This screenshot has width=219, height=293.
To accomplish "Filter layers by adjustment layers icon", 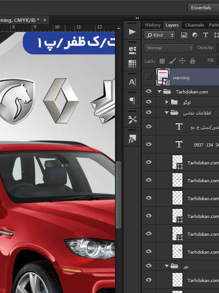I will [195, 35].
